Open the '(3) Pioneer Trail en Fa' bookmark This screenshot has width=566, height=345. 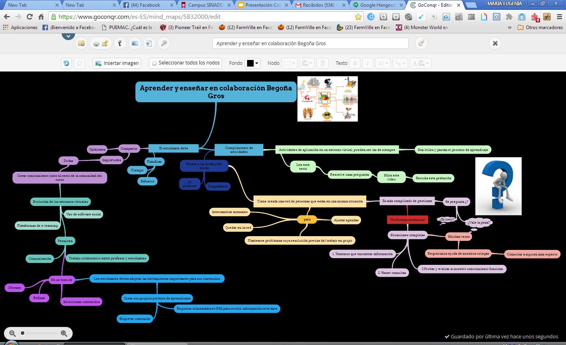(x=186, y=28)
